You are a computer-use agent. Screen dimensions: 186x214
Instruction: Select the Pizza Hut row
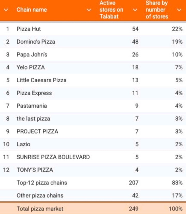click(x=29, y=29)
